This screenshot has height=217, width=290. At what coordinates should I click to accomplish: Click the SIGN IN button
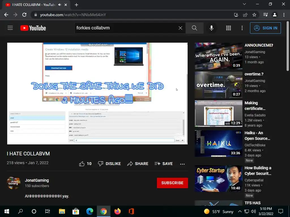(265, 28)
